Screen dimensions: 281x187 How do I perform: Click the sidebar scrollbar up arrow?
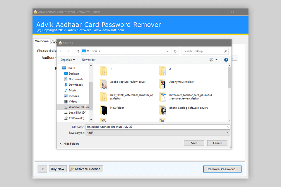(x=91, y=66)
